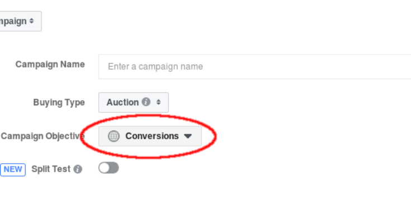Expand the Campaign Objective Conversions dropdown
411x205 pixels.
(x=150, y=136)
